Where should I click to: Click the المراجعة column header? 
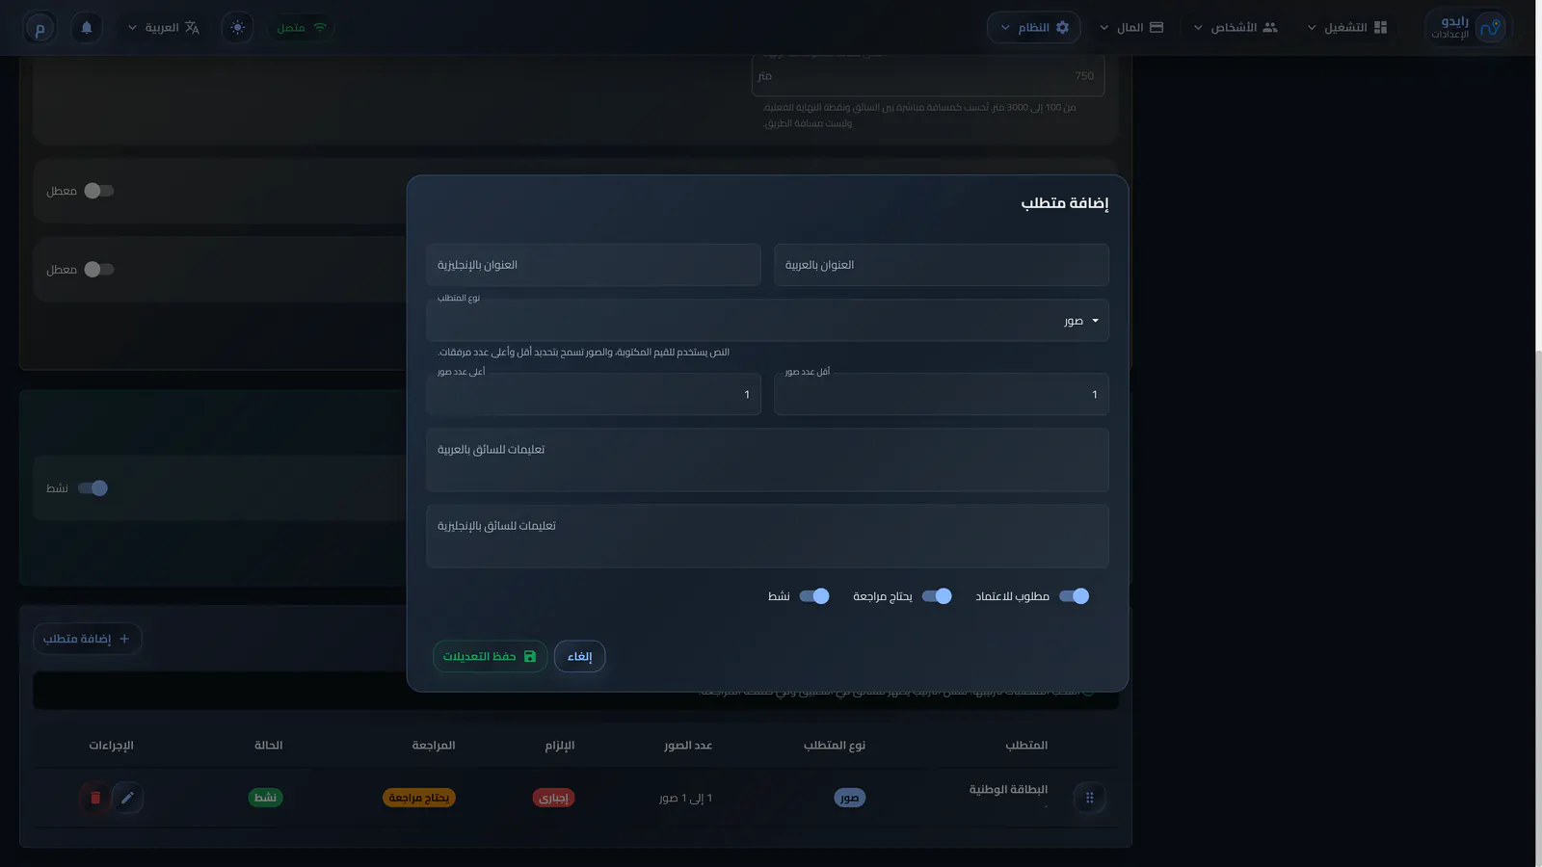tap(434, 746)
